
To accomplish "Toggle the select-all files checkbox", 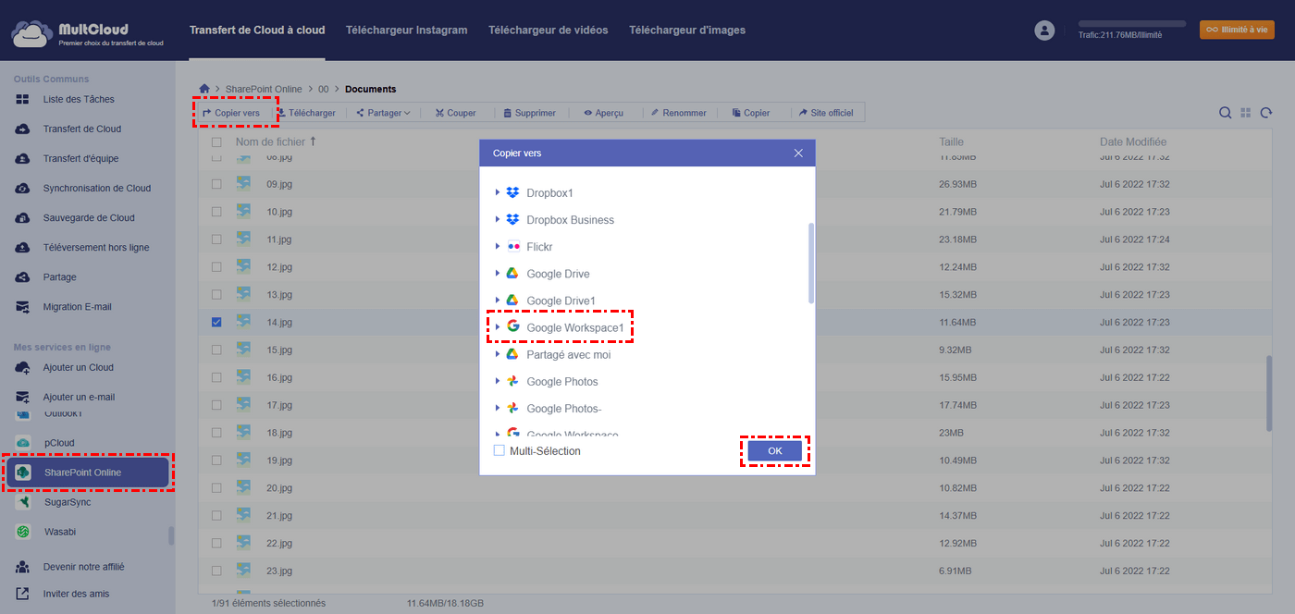I will click(x=216, y=142).
